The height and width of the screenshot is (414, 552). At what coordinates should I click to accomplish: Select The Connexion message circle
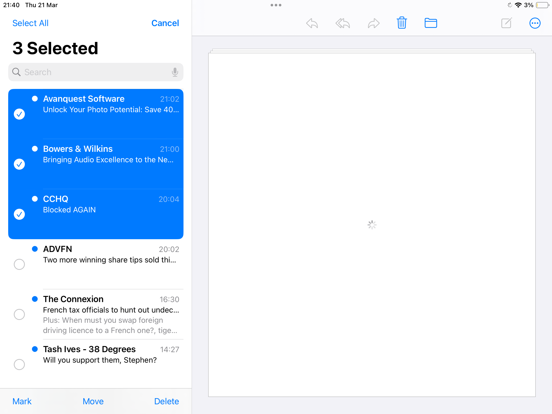(x=19, y=314)
